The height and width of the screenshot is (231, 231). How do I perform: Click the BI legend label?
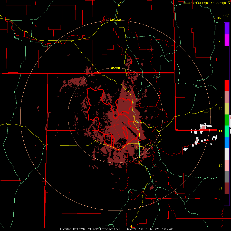(x=220, y=188)
